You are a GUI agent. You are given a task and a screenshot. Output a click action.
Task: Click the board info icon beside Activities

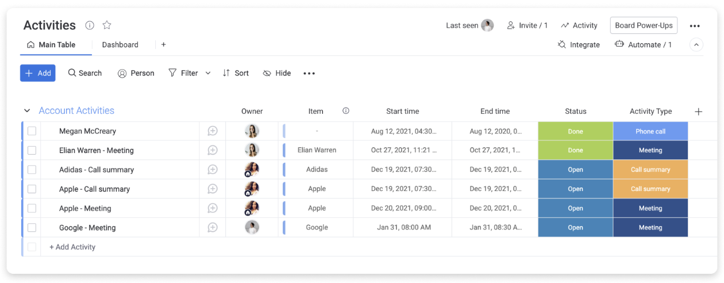point(90,25)
